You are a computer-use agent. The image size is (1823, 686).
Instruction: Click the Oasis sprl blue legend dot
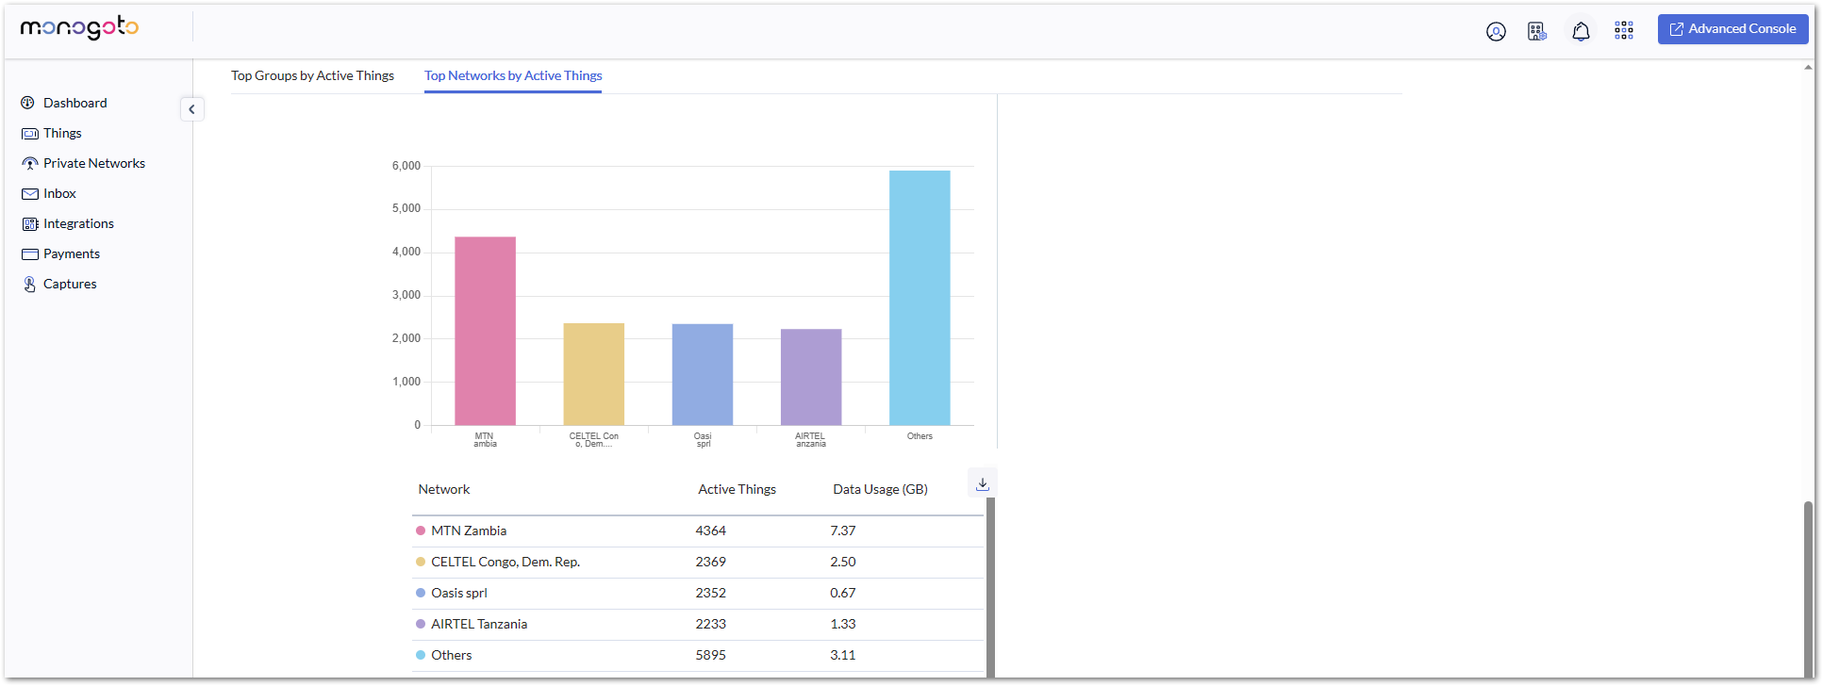[x=421, y=593]
